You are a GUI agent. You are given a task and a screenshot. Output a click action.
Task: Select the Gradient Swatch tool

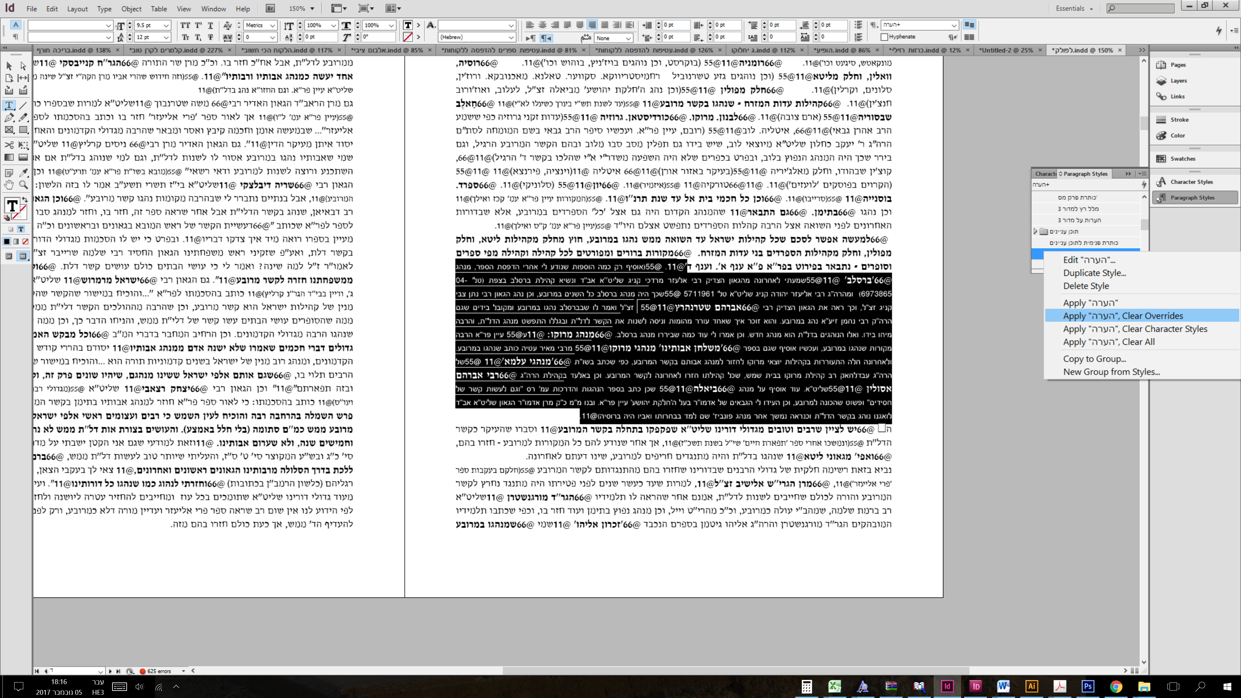click(9, 157)
